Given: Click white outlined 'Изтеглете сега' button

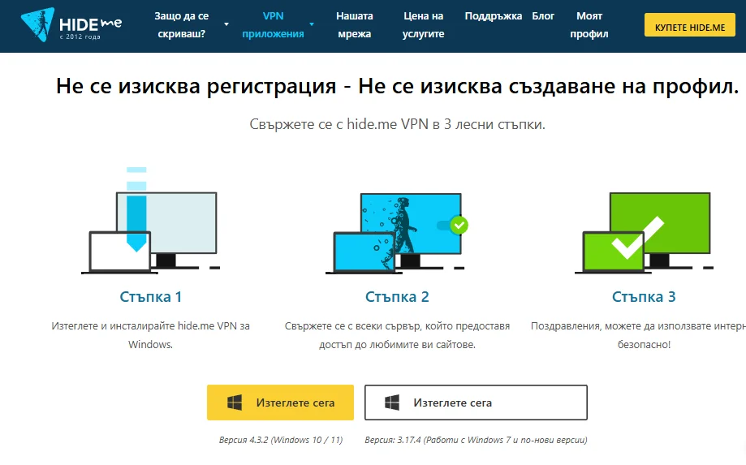Looking at the screenshot, I should click(476, 403).
